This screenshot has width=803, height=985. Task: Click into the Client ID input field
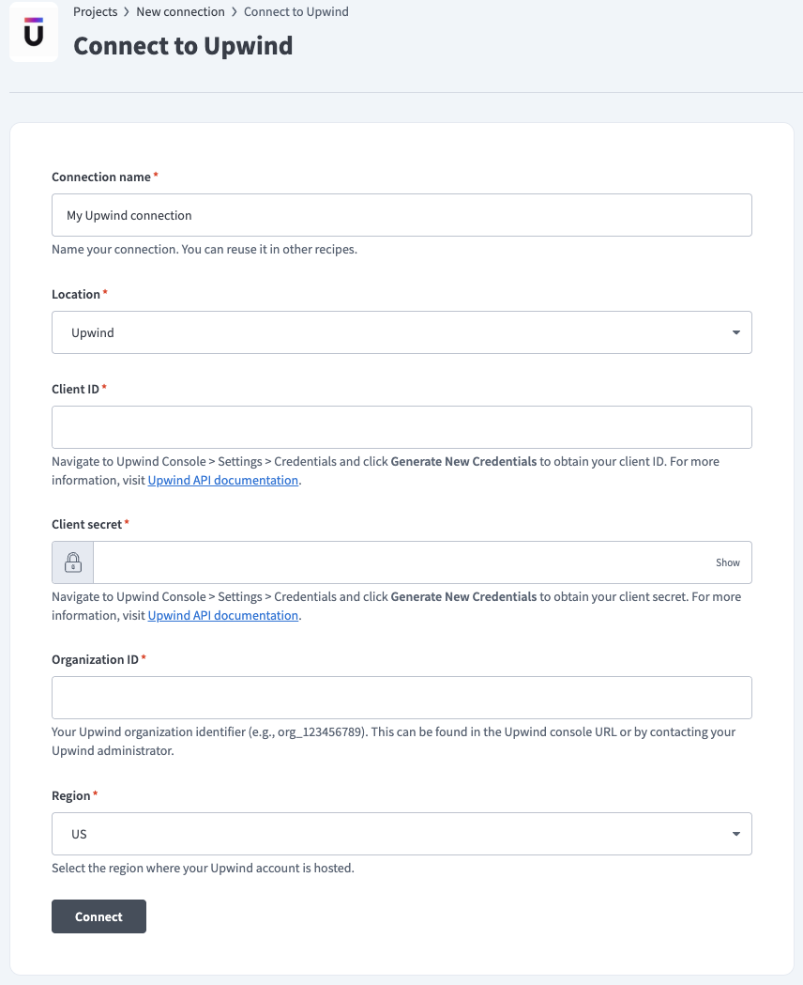(x=401, y=427)
